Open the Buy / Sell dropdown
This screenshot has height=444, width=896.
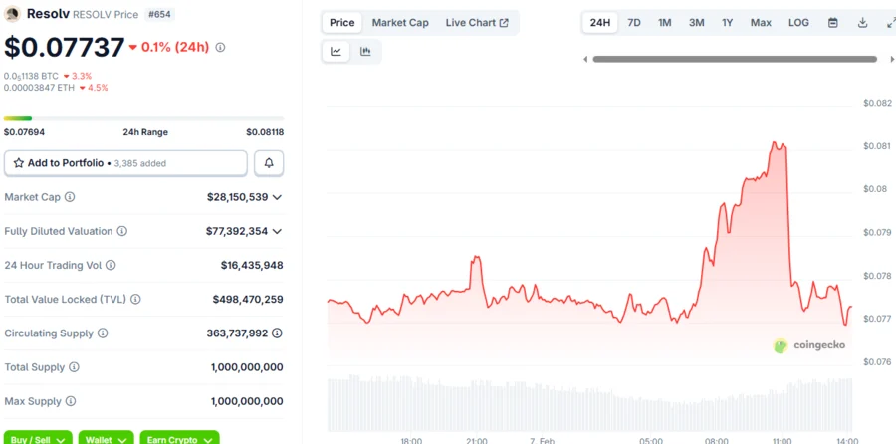click(36, 438)
